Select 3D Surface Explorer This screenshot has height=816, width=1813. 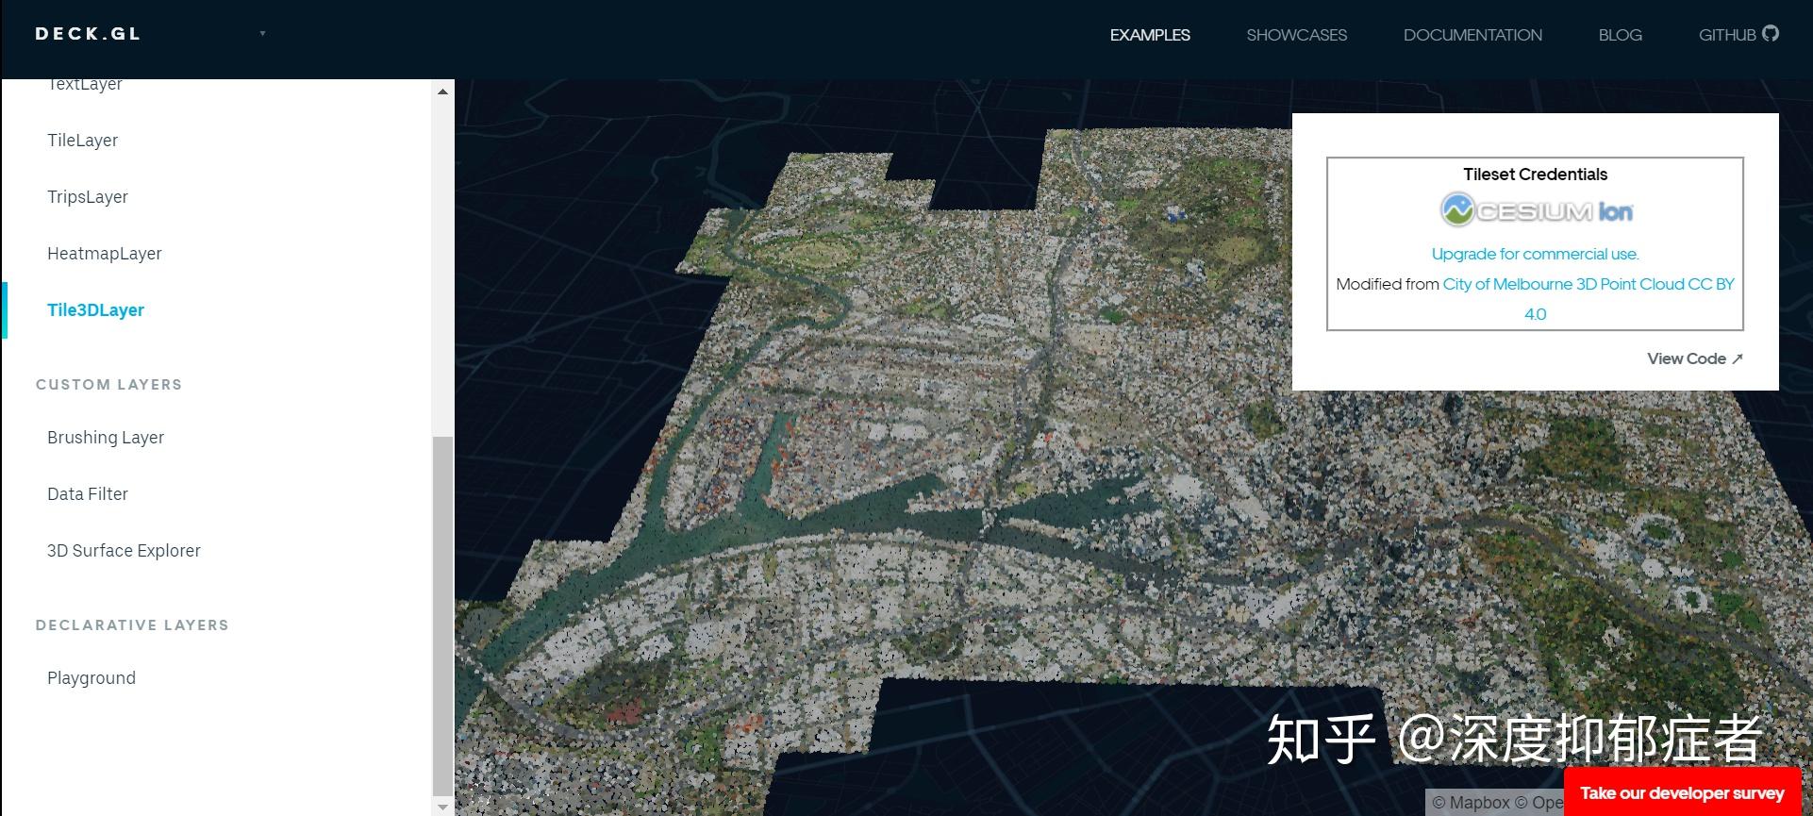click(x=124, y=551)
